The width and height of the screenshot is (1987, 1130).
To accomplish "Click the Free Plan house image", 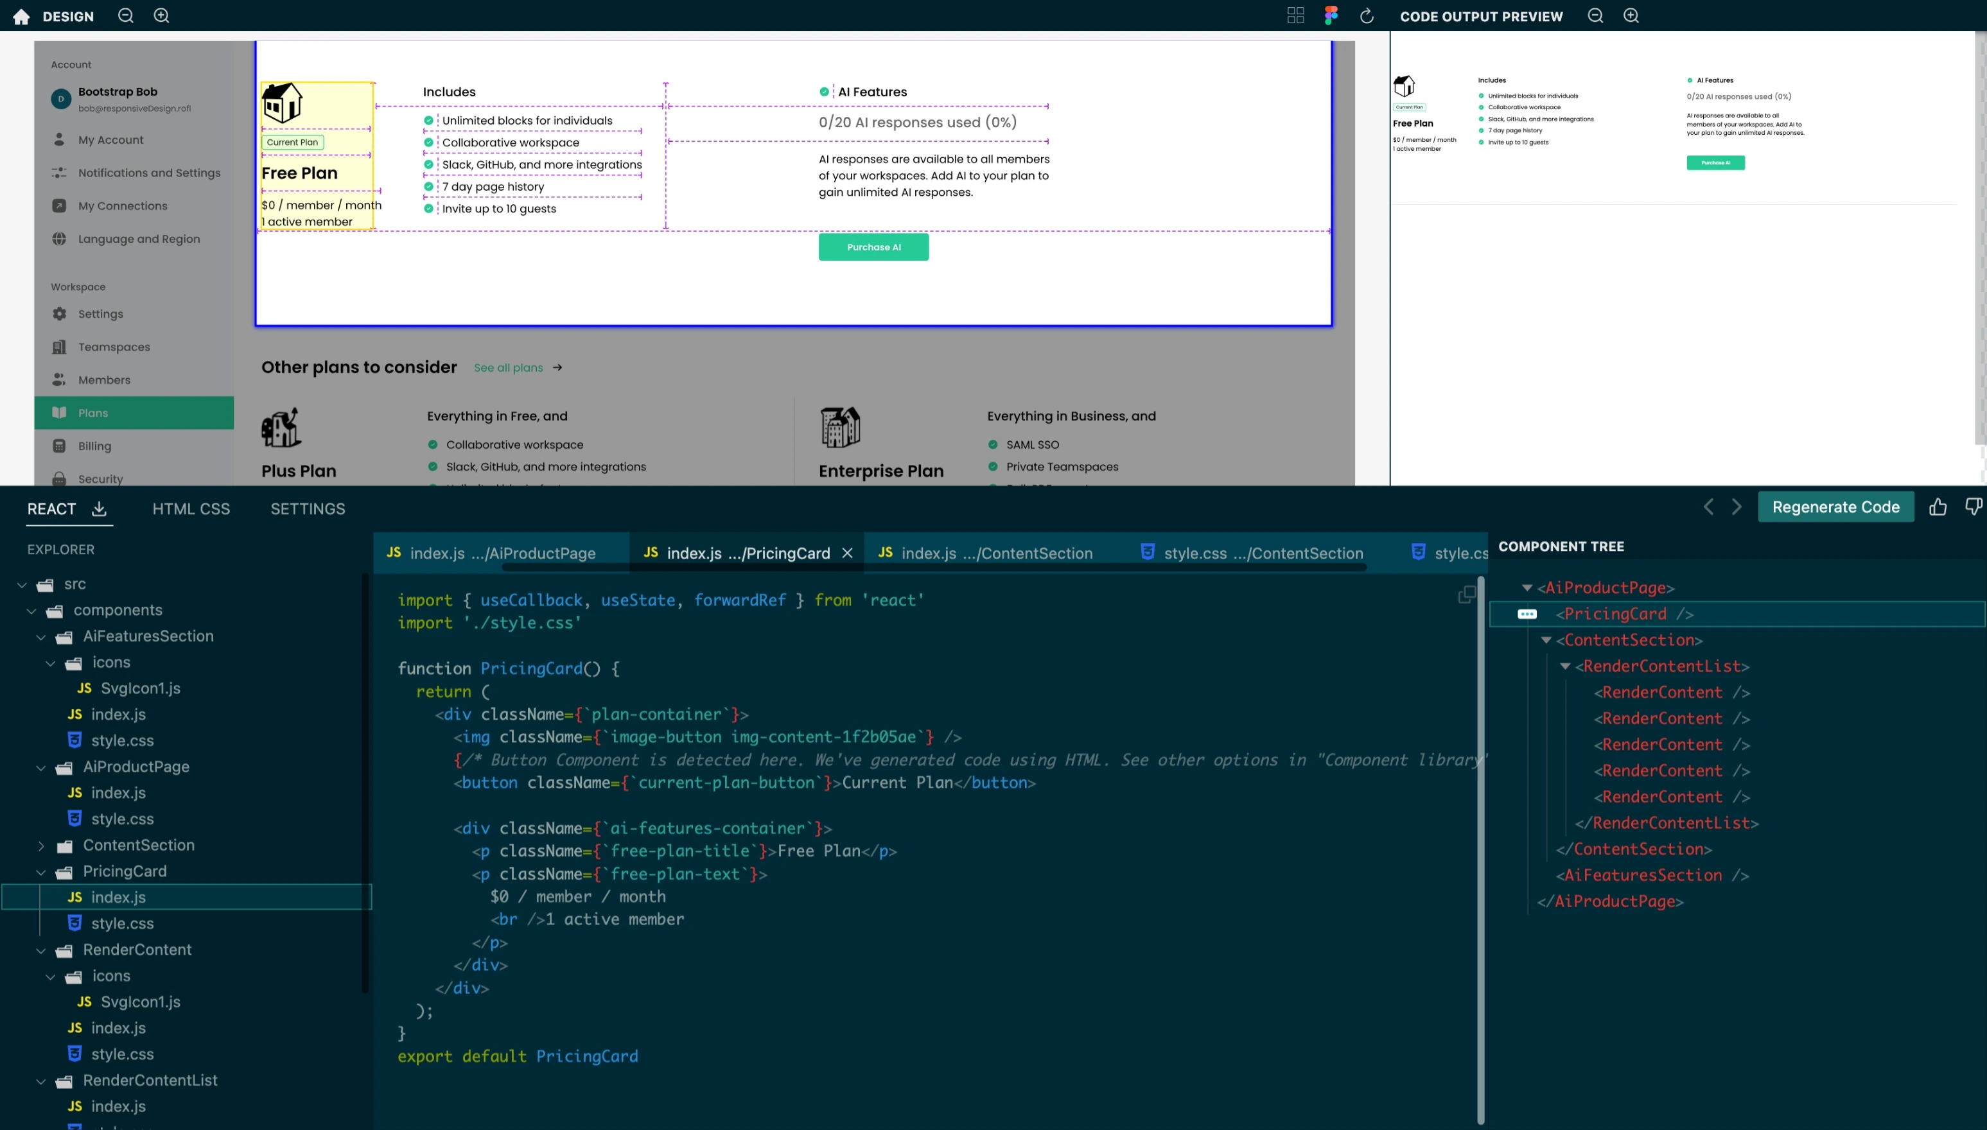I will click(282, 103).
